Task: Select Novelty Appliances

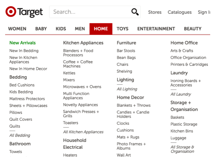Action: click(81, 105)
